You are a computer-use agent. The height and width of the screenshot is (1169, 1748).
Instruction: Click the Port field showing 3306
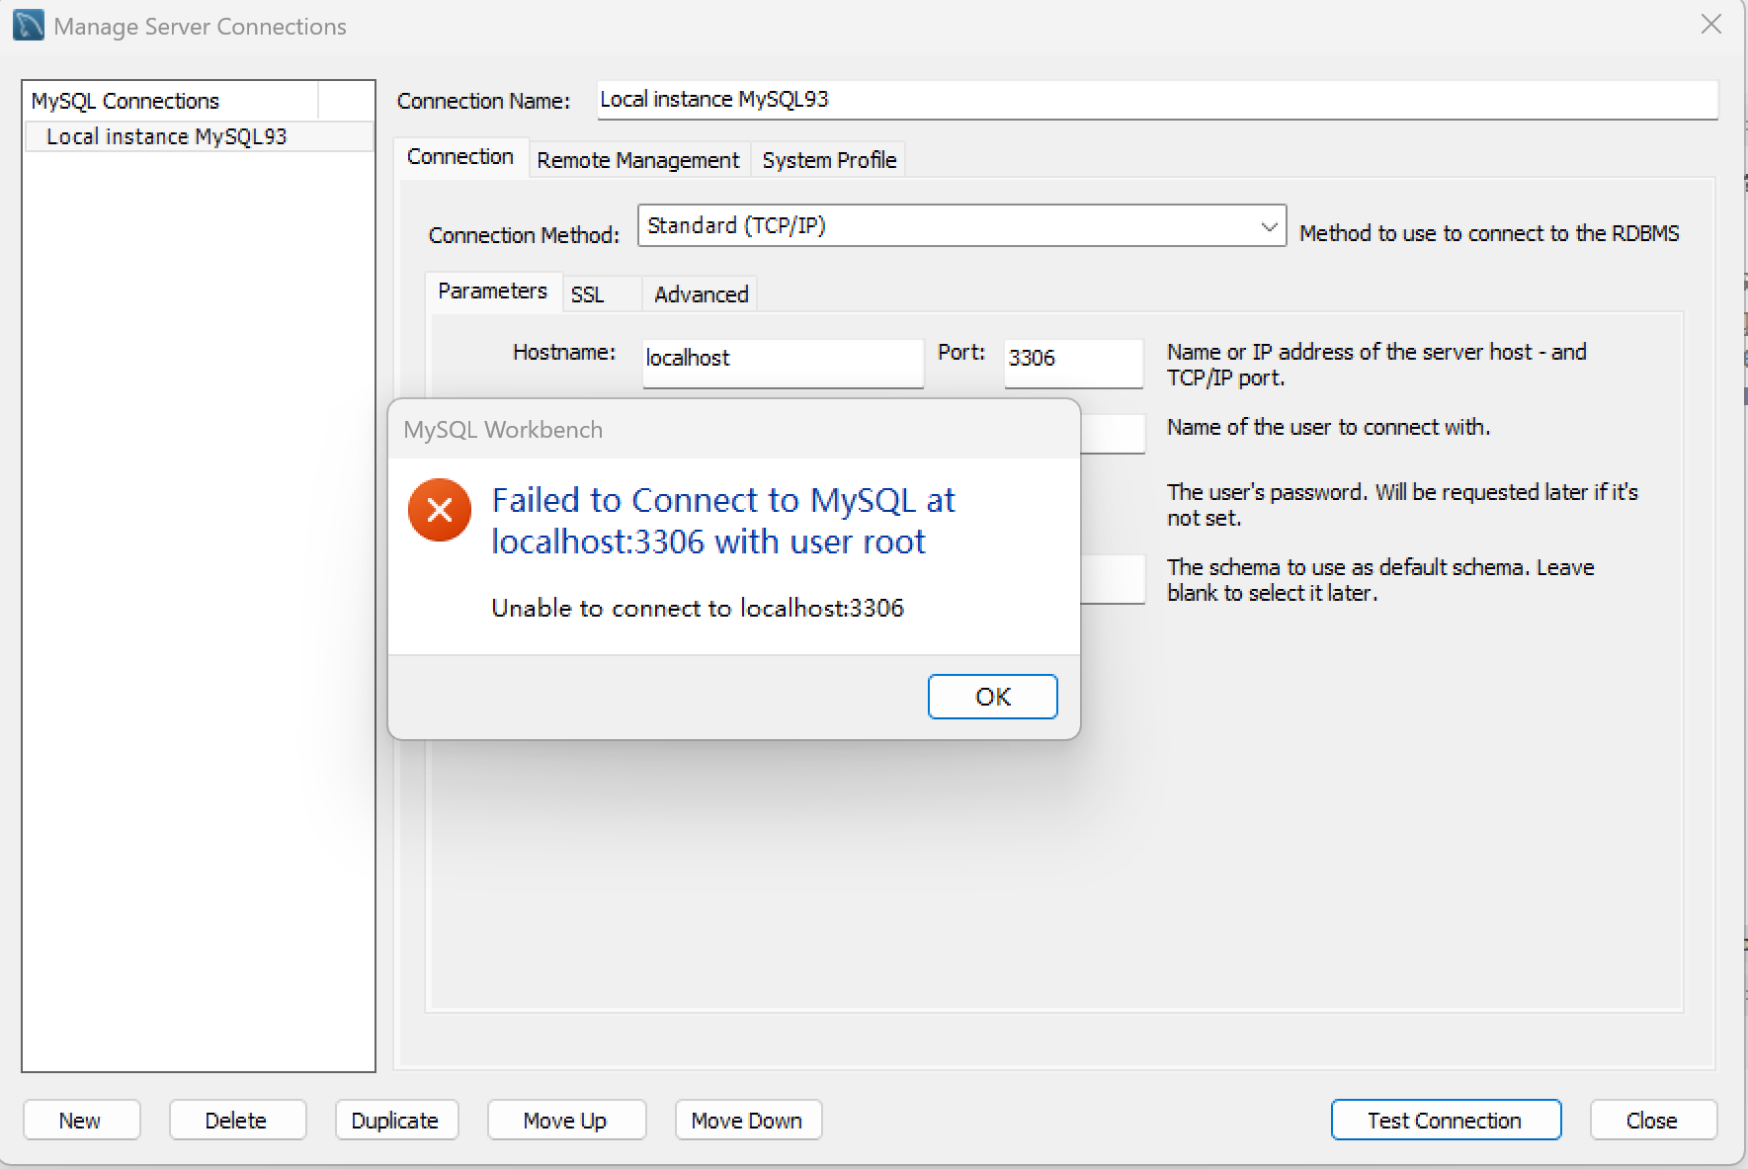click(x=1072, y=362)
